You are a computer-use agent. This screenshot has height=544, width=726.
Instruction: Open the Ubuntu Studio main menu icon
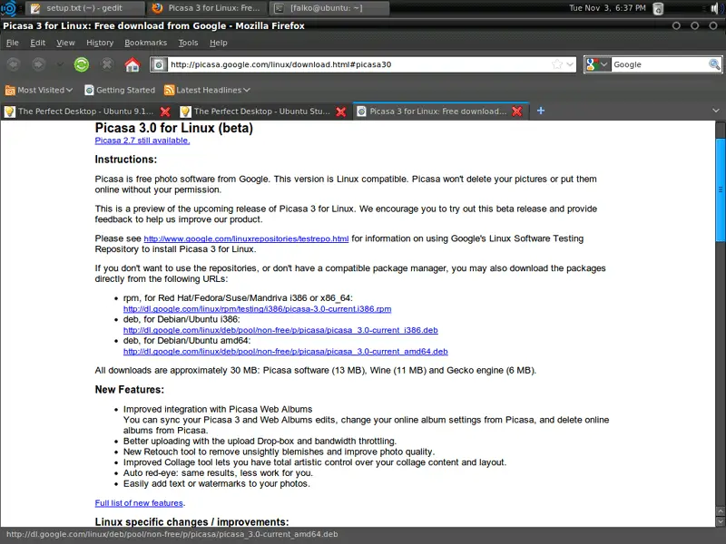coord(9,8)
